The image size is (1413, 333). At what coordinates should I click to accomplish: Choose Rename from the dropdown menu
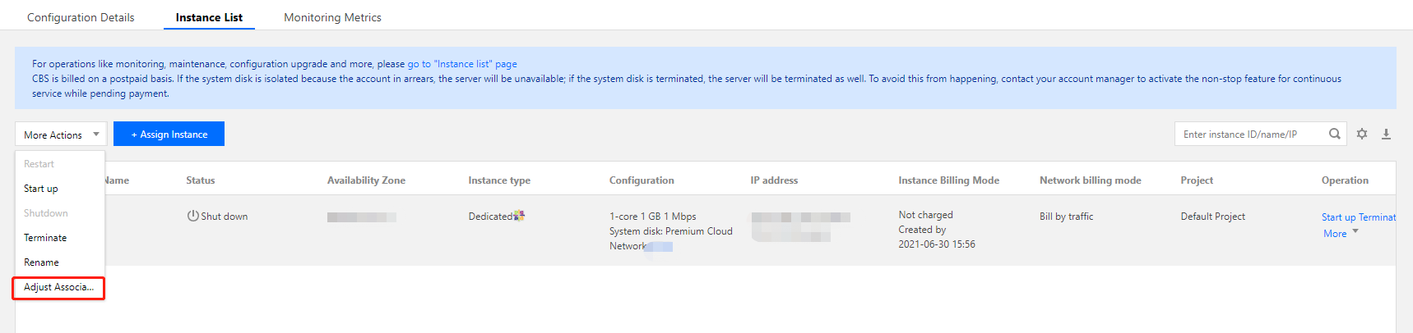pos(41,262)
